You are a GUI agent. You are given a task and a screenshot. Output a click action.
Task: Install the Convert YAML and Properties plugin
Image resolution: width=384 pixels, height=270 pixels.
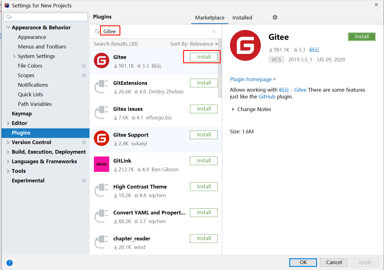(x=204, y=212)
